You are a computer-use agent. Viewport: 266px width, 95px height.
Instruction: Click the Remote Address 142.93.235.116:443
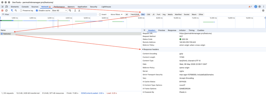coord(187,42)
